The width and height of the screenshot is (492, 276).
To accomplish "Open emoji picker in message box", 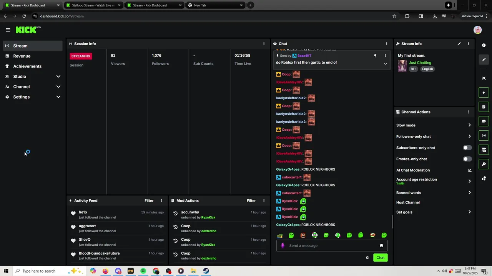I will 381,246.
